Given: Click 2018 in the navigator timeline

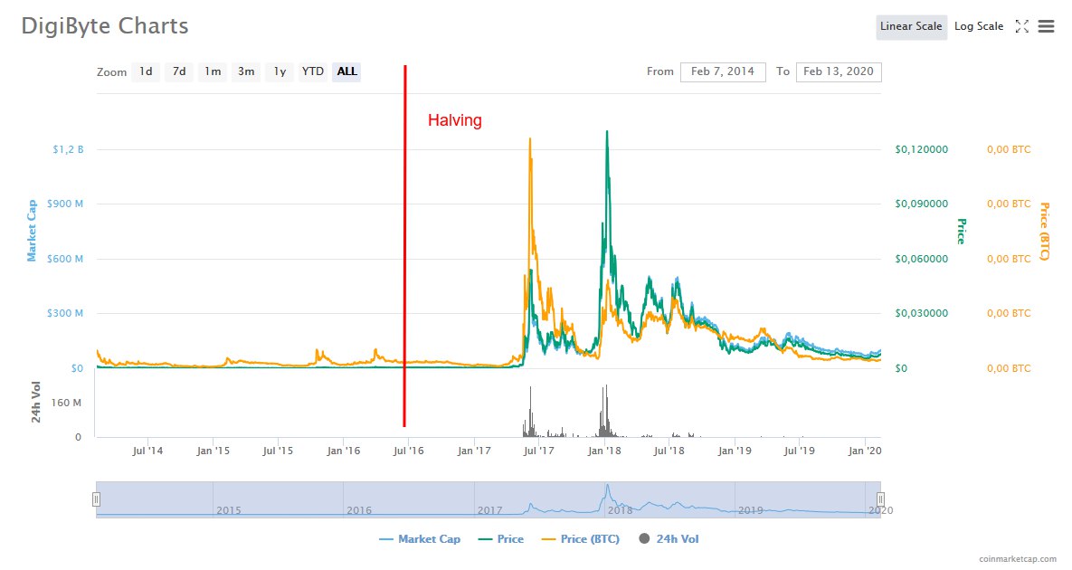Looking at the screenshot, I should point(620,510).
